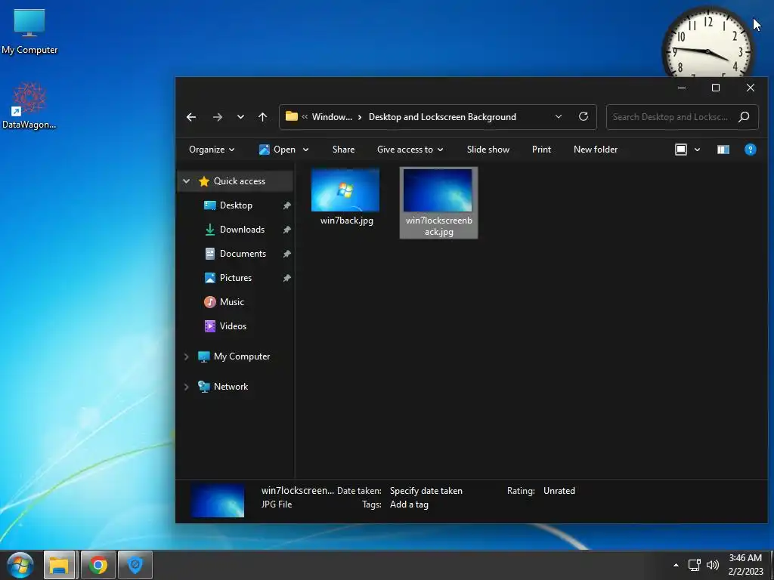Screen dimensions: 774x580
Task: Click the Open toolbar button
Action: (x=277, y=150)
